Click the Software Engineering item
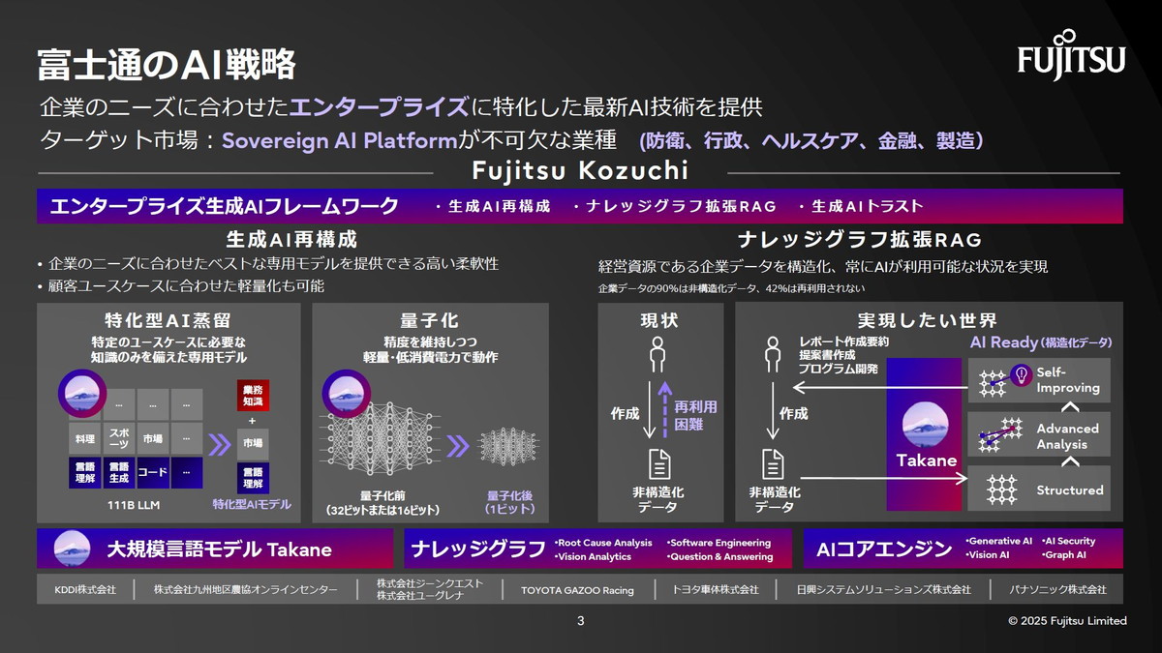Screen dimensions: 1162x653 pos(719,543)
